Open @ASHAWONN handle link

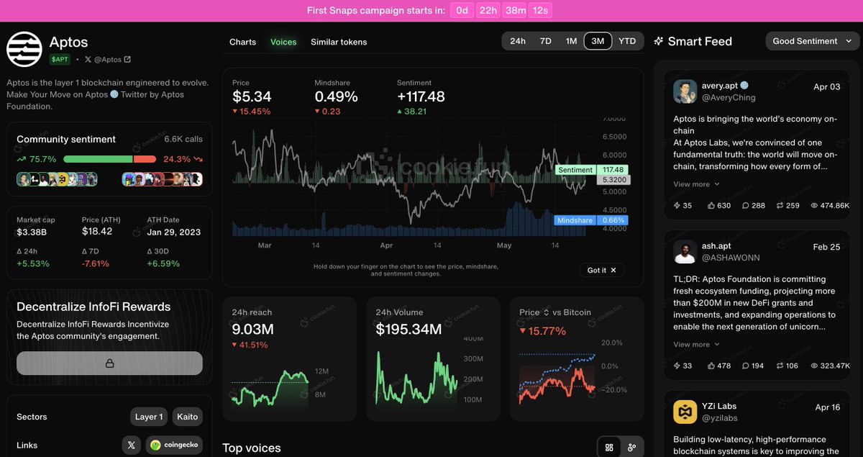[x=731, y=257]
